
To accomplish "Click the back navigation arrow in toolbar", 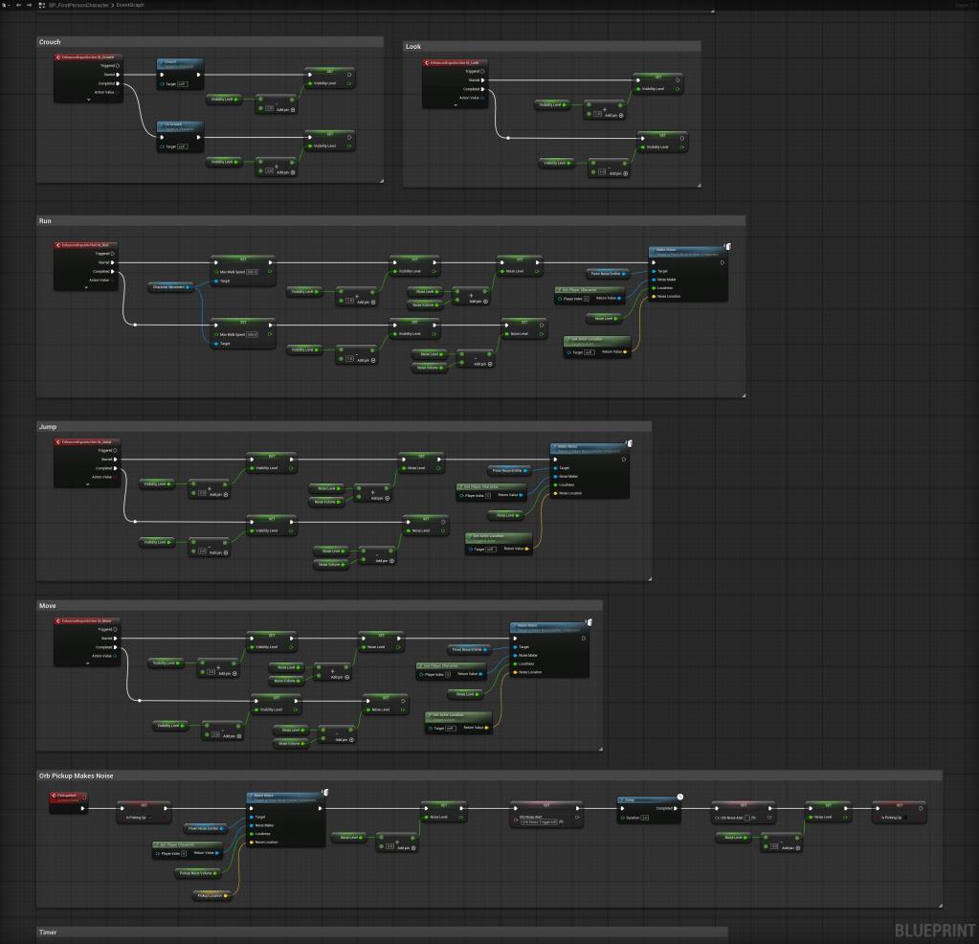I will 17,5.
